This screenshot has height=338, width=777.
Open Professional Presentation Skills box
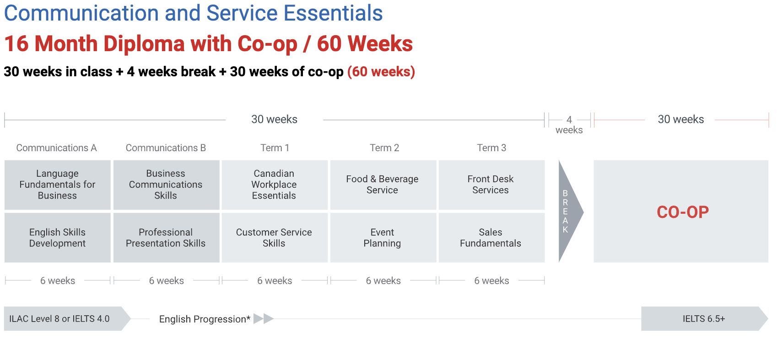click(x=166, y=238)
